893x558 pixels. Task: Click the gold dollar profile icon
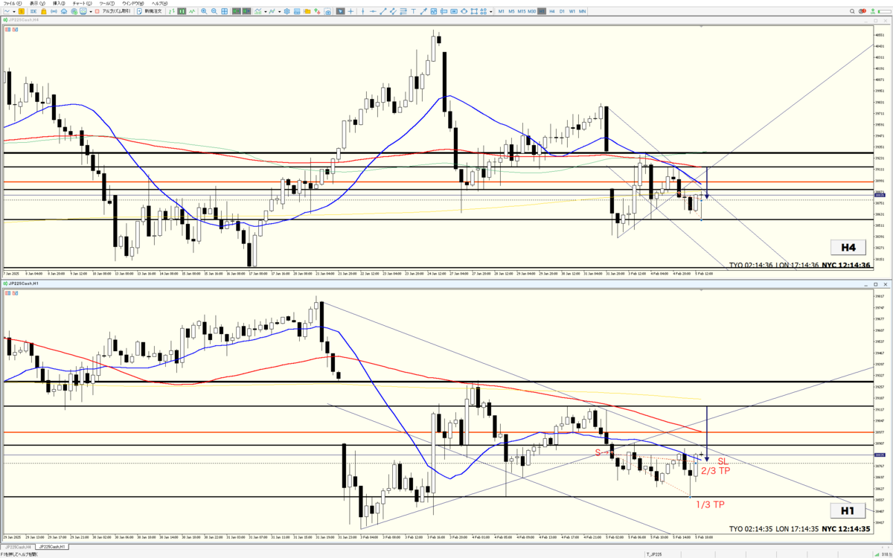[22, 11]
